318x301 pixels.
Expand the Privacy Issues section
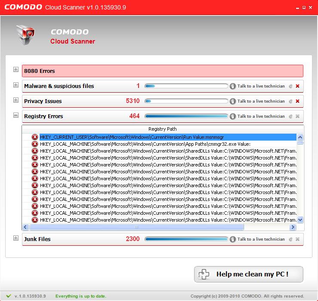coord(16,100)
